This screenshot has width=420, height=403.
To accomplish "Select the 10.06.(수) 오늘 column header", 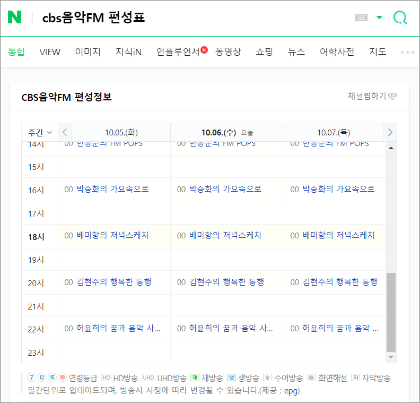I will (x=227, y=132).
